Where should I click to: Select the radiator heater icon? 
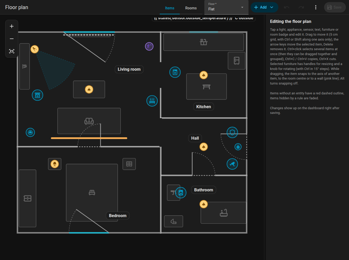pos(152,101)
